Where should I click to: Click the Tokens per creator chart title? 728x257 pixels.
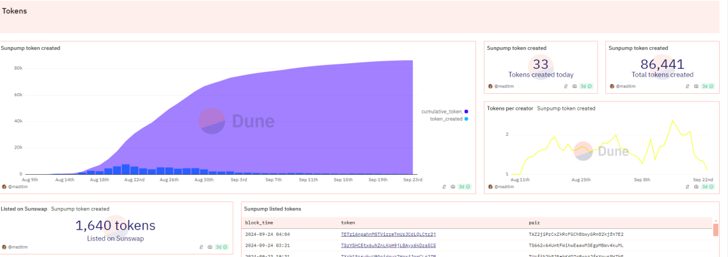509,108
